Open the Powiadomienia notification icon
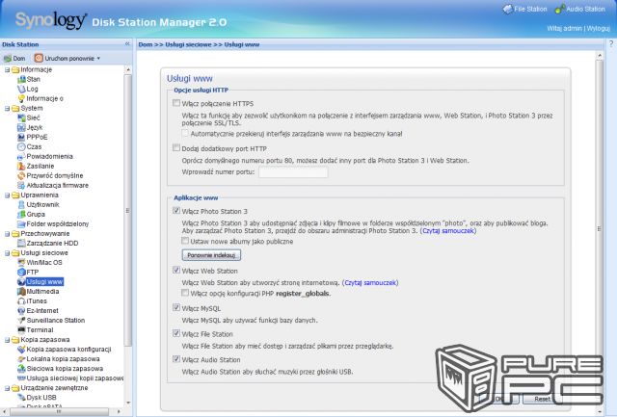 (x=21, y=156)
